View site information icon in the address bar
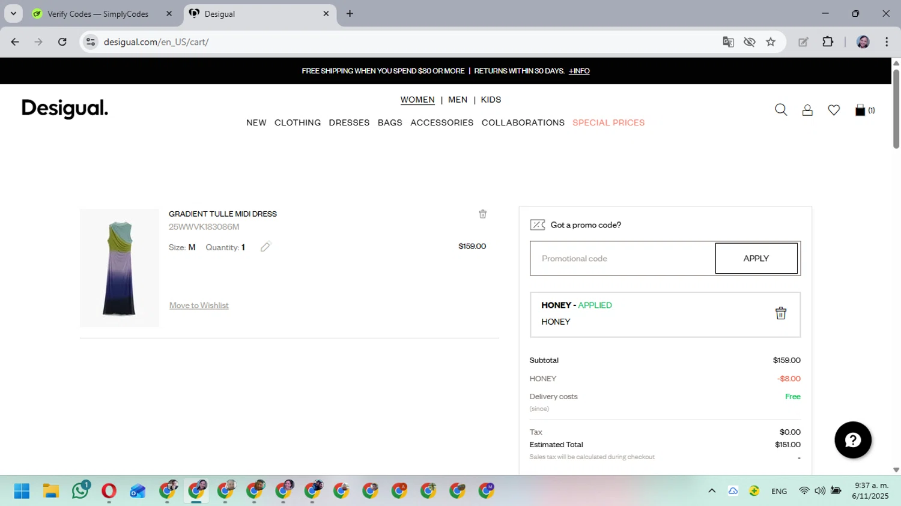This screenshot has width=901, height=506. tap(91, 42)
